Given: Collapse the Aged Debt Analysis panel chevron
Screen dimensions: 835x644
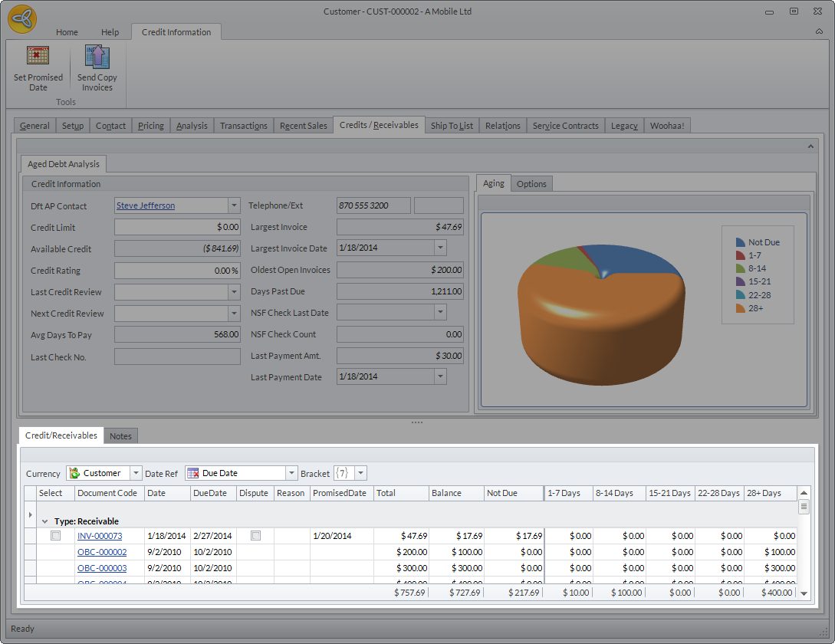Looking at the screenshot, I should [x=810, y=146].
